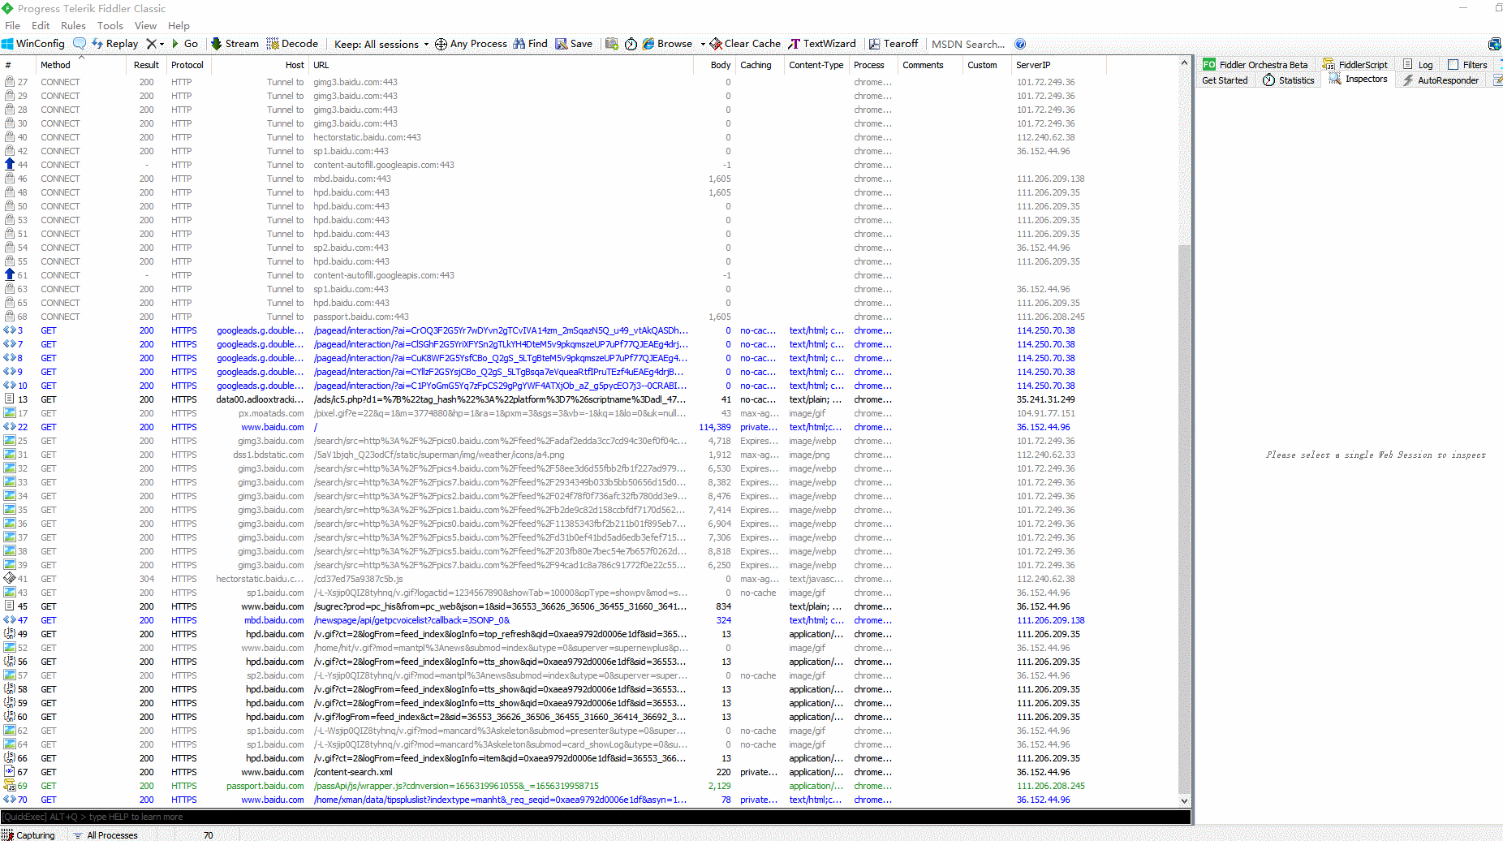Open the View menu

coord(145,25)
